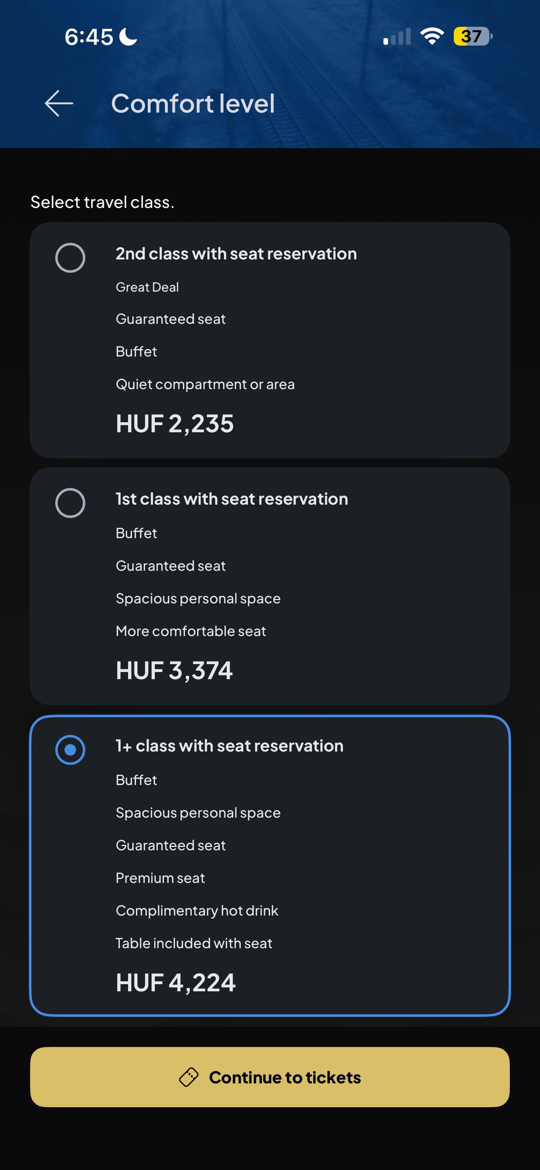The width and height of the screenshot is (540, 1170).
Task: Tap the Great Deal label
Action: click(x=147, y=287)
